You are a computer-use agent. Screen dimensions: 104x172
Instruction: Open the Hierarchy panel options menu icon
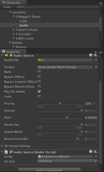click(100, 3)
